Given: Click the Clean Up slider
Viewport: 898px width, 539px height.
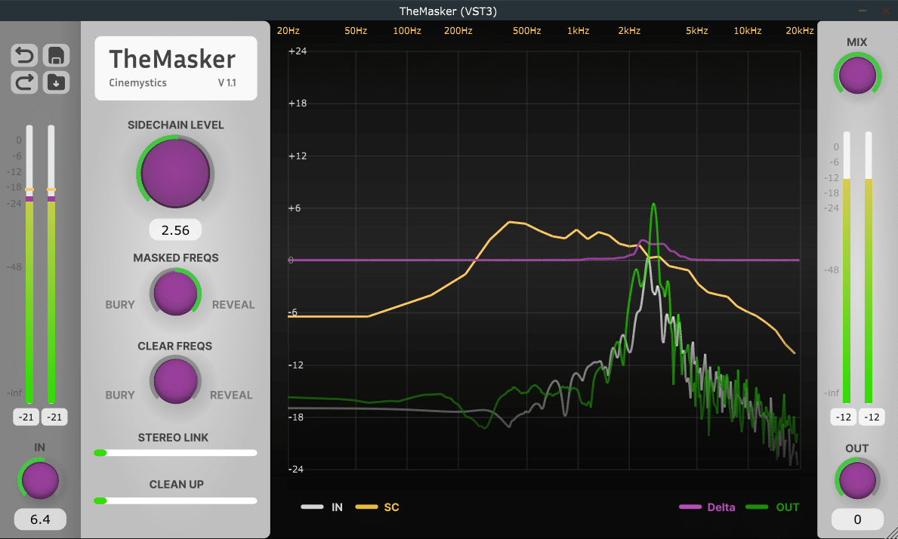Looking at the screenshot, I should pyautogui.click(x=175, y=500).
